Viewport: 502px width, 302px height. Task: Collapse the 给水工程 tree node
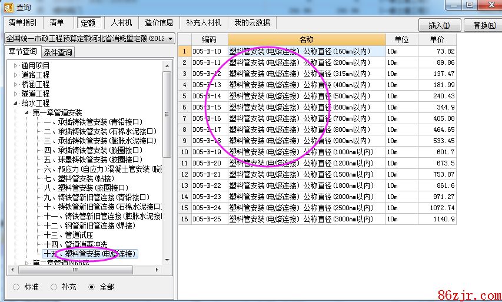(x=16, y=103)
